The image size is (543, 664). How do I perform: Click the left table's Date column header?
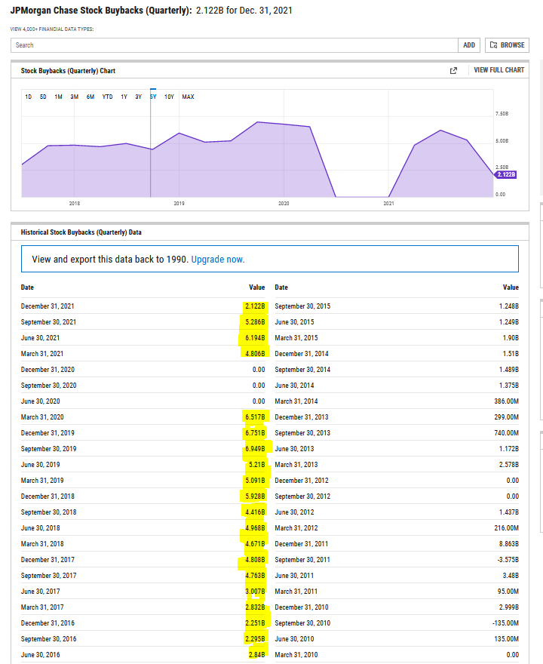27,287
